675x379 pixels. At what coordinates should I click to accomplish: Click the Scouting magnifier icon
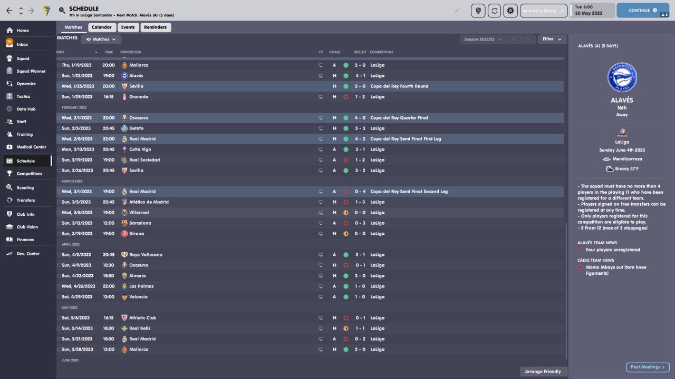click(9, 187)
